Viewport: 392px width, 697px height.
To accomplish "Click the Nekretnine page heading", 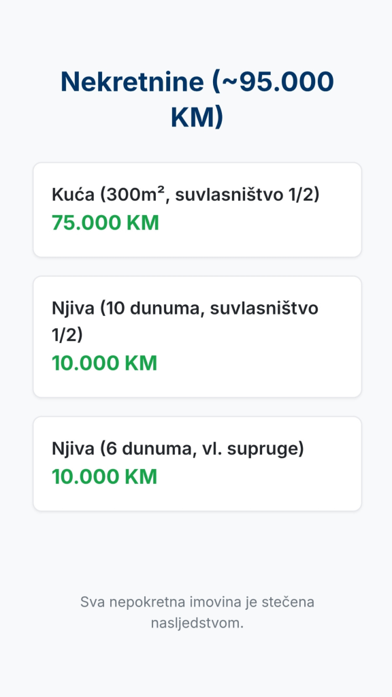I will [x=197, y=99].
